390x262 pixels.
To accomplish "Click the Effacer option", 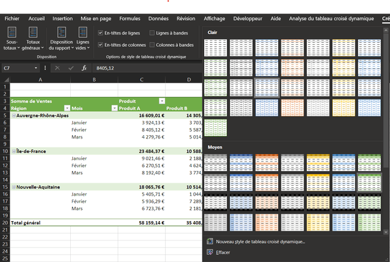I will tap(222, 252).
